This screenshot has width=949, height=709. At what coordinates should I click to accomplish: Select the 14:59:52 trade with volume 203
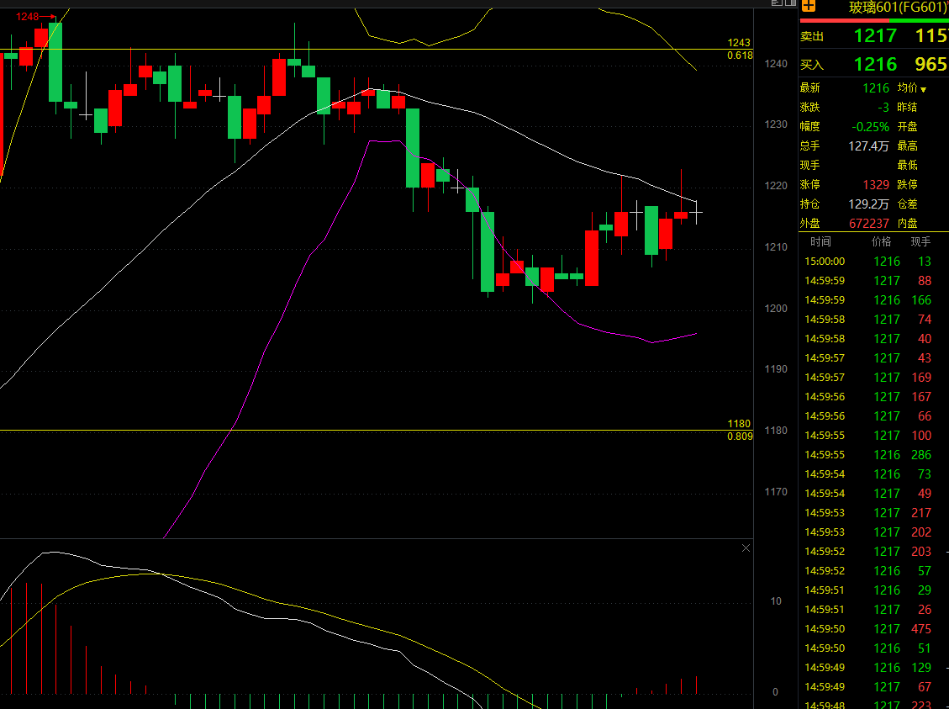coord(873,553)
